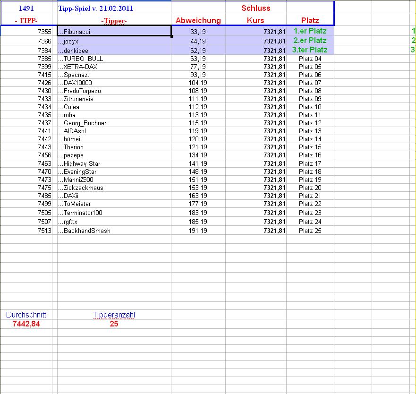Screen dimensions: 416x394
Task: Select the Tipperanzahl label cell
Action: click(114, 315)
